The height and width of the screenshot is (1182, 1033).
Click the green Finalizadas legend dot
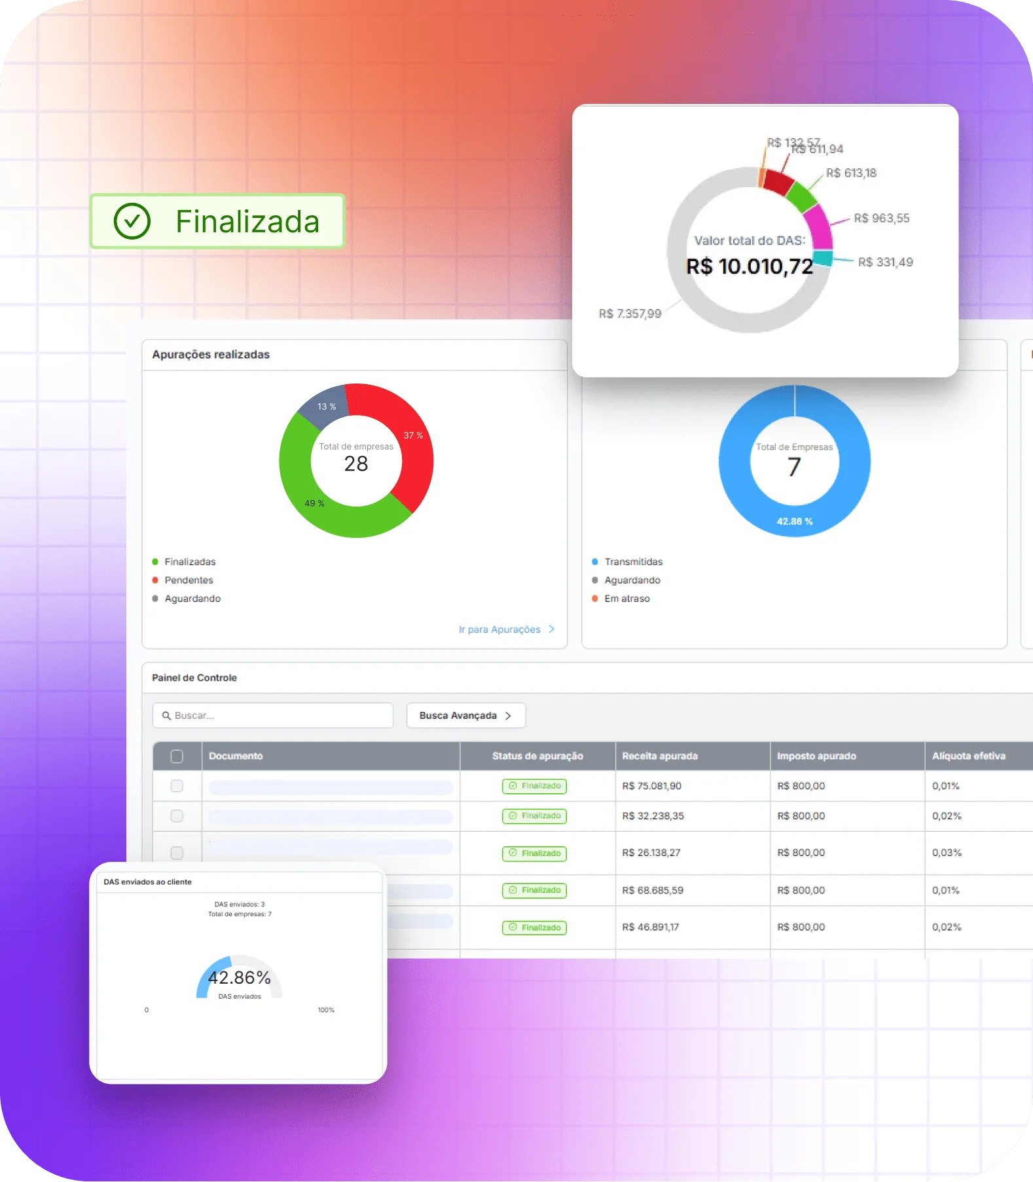(155, 562)
